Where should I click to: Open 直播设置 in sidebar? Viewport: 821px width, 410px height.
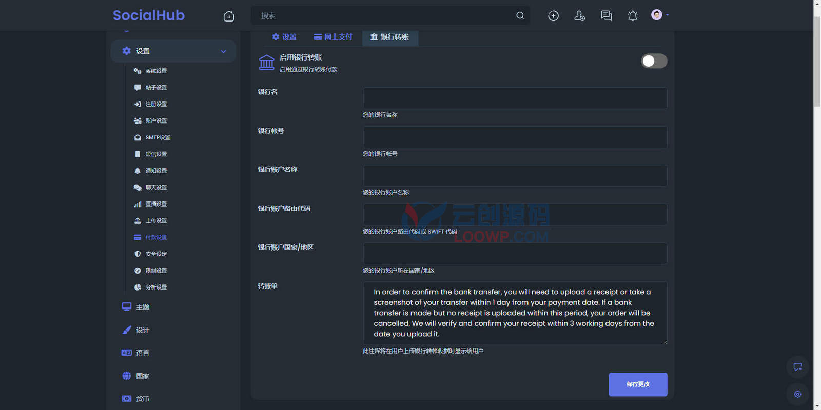pos(156,204)
